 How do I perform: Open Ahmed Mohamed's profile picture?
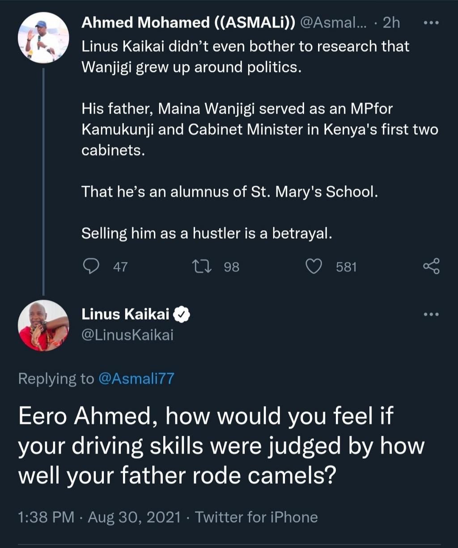pyautogui.click(x=43, y=38)
